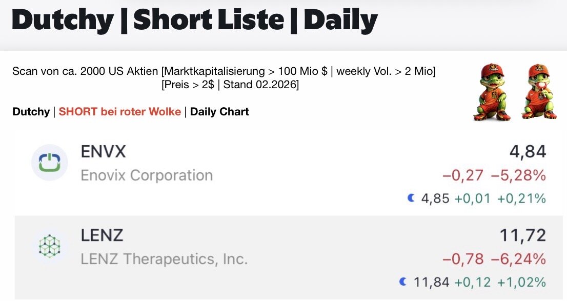This screenshot has height=301, width=567.
Task: Click the red SHORT bei roter Wolke text
Action: pyautogui.click(x=120, y=112)
